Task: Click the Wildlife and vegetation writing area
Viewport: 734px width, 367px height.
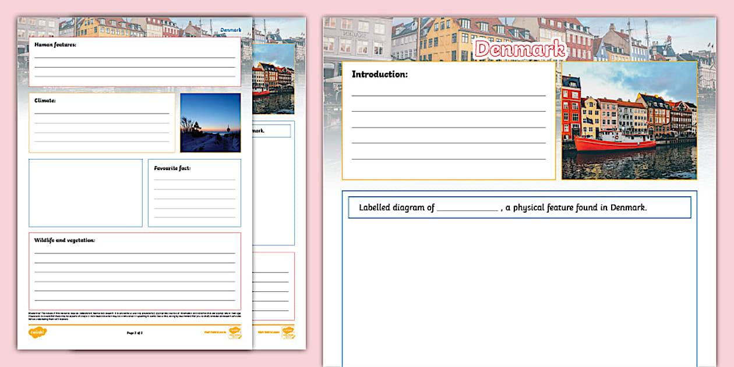Action: pos(135,274)
